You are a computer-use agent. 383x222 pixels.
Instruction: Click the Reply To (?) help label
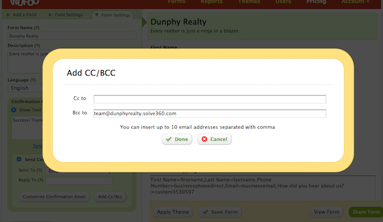[31, 180]
